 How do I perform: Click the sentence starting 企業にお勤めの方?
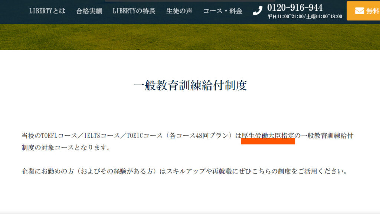pos(185,171)
